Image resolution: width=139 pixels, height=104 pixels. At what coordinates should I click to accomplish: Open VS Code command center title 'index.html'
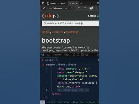(62, 55)
